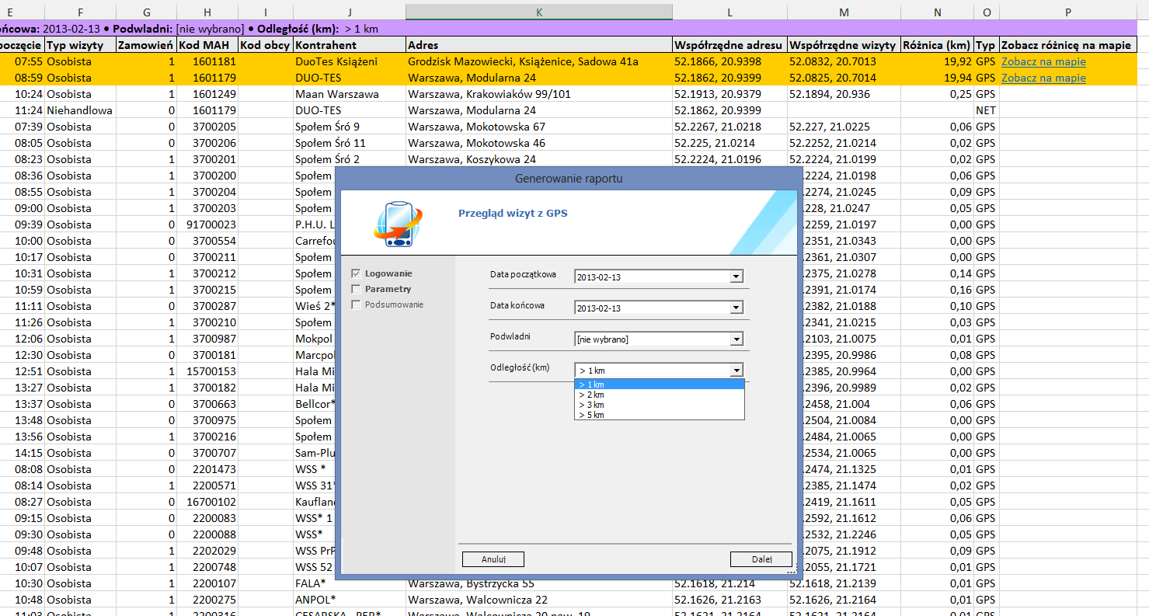Screen dimensions: 1149x616
Task: Select the '> 3 km' list option
Action: [x=659, y=405]
